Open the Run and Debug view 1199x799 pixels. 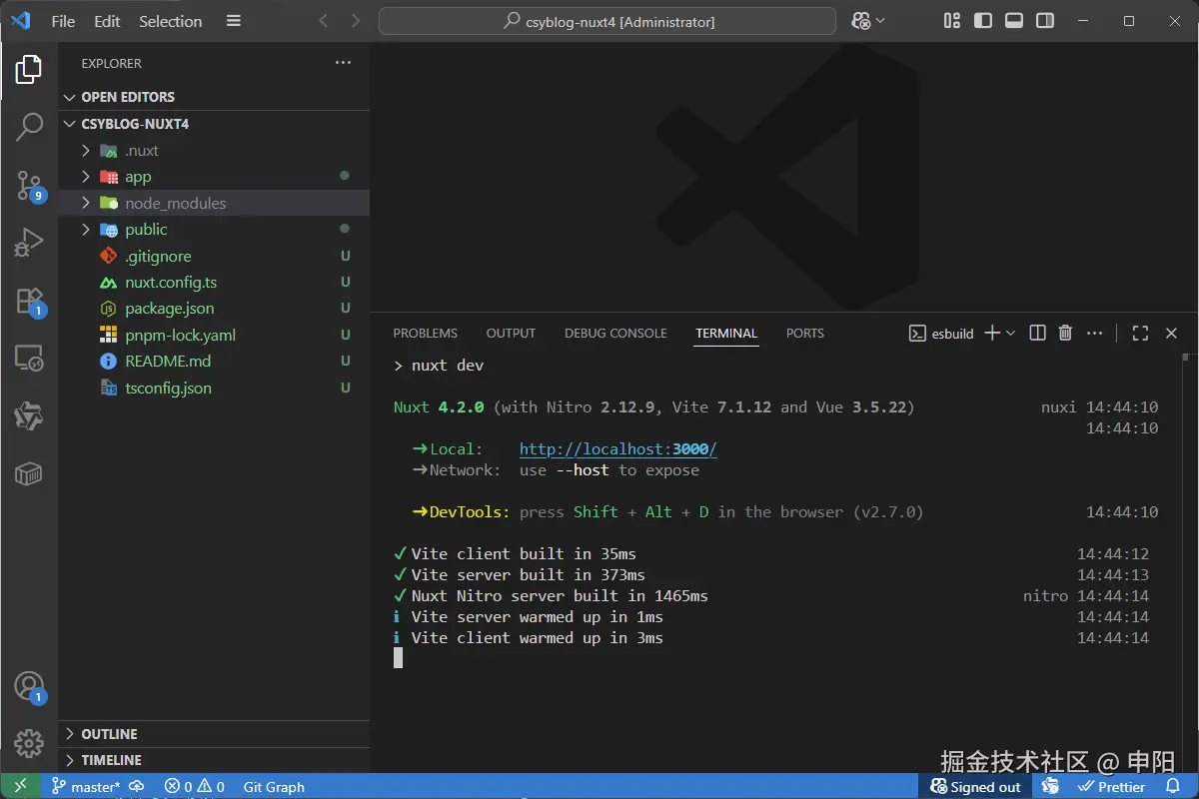click(29, 242)
